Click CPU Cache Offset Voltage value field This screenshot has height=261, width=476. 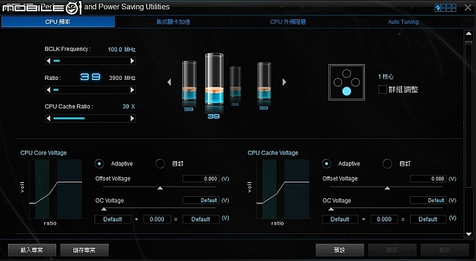click(428, 179)
